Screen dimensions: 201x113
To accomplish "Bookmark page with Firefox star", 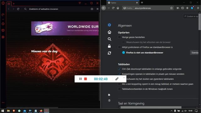I will 171,8.
